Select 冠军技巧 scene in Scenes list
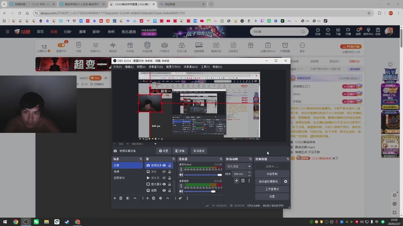403x226 pixels. tap(127, 178)
